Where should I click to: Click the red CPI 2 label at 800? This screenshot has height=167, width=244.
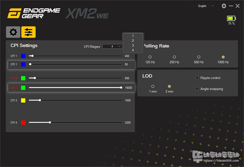click(14, 78)
